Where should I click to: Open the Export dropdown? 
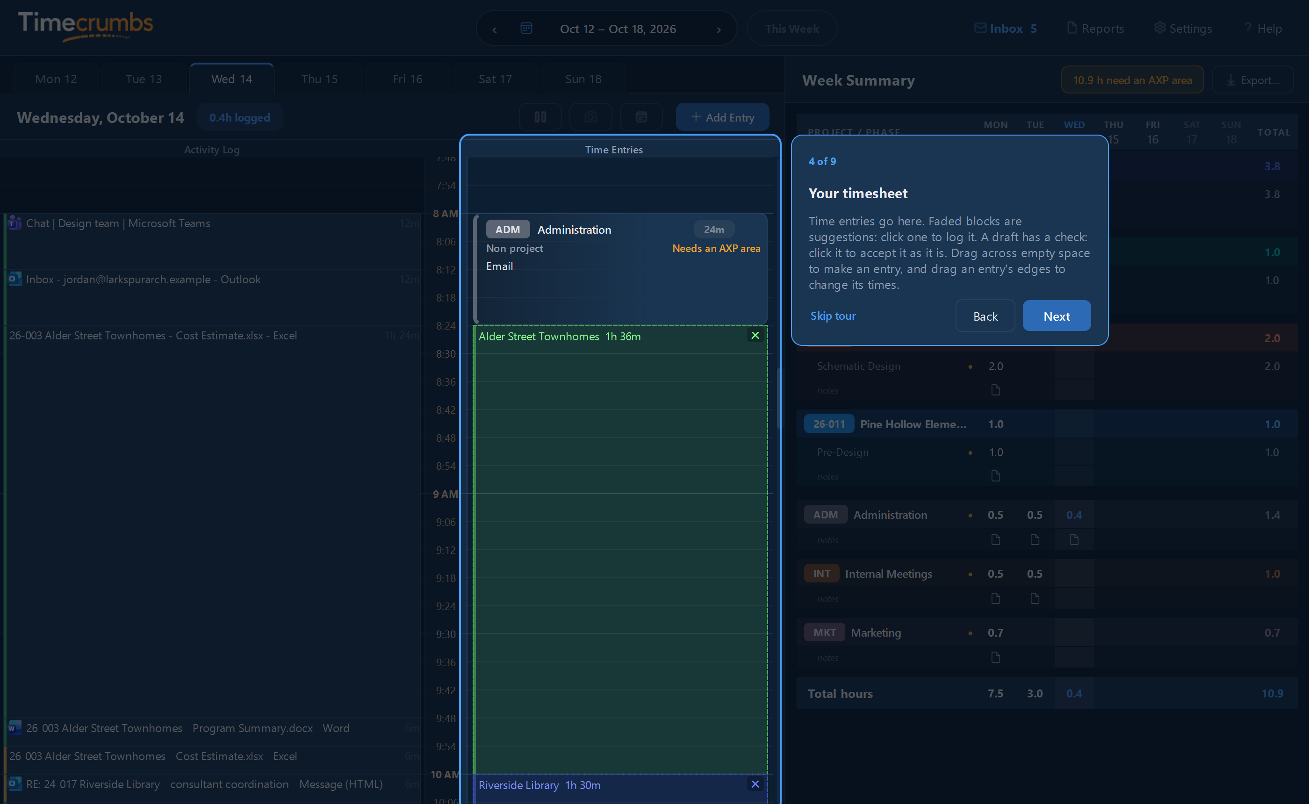[1252, 80]
